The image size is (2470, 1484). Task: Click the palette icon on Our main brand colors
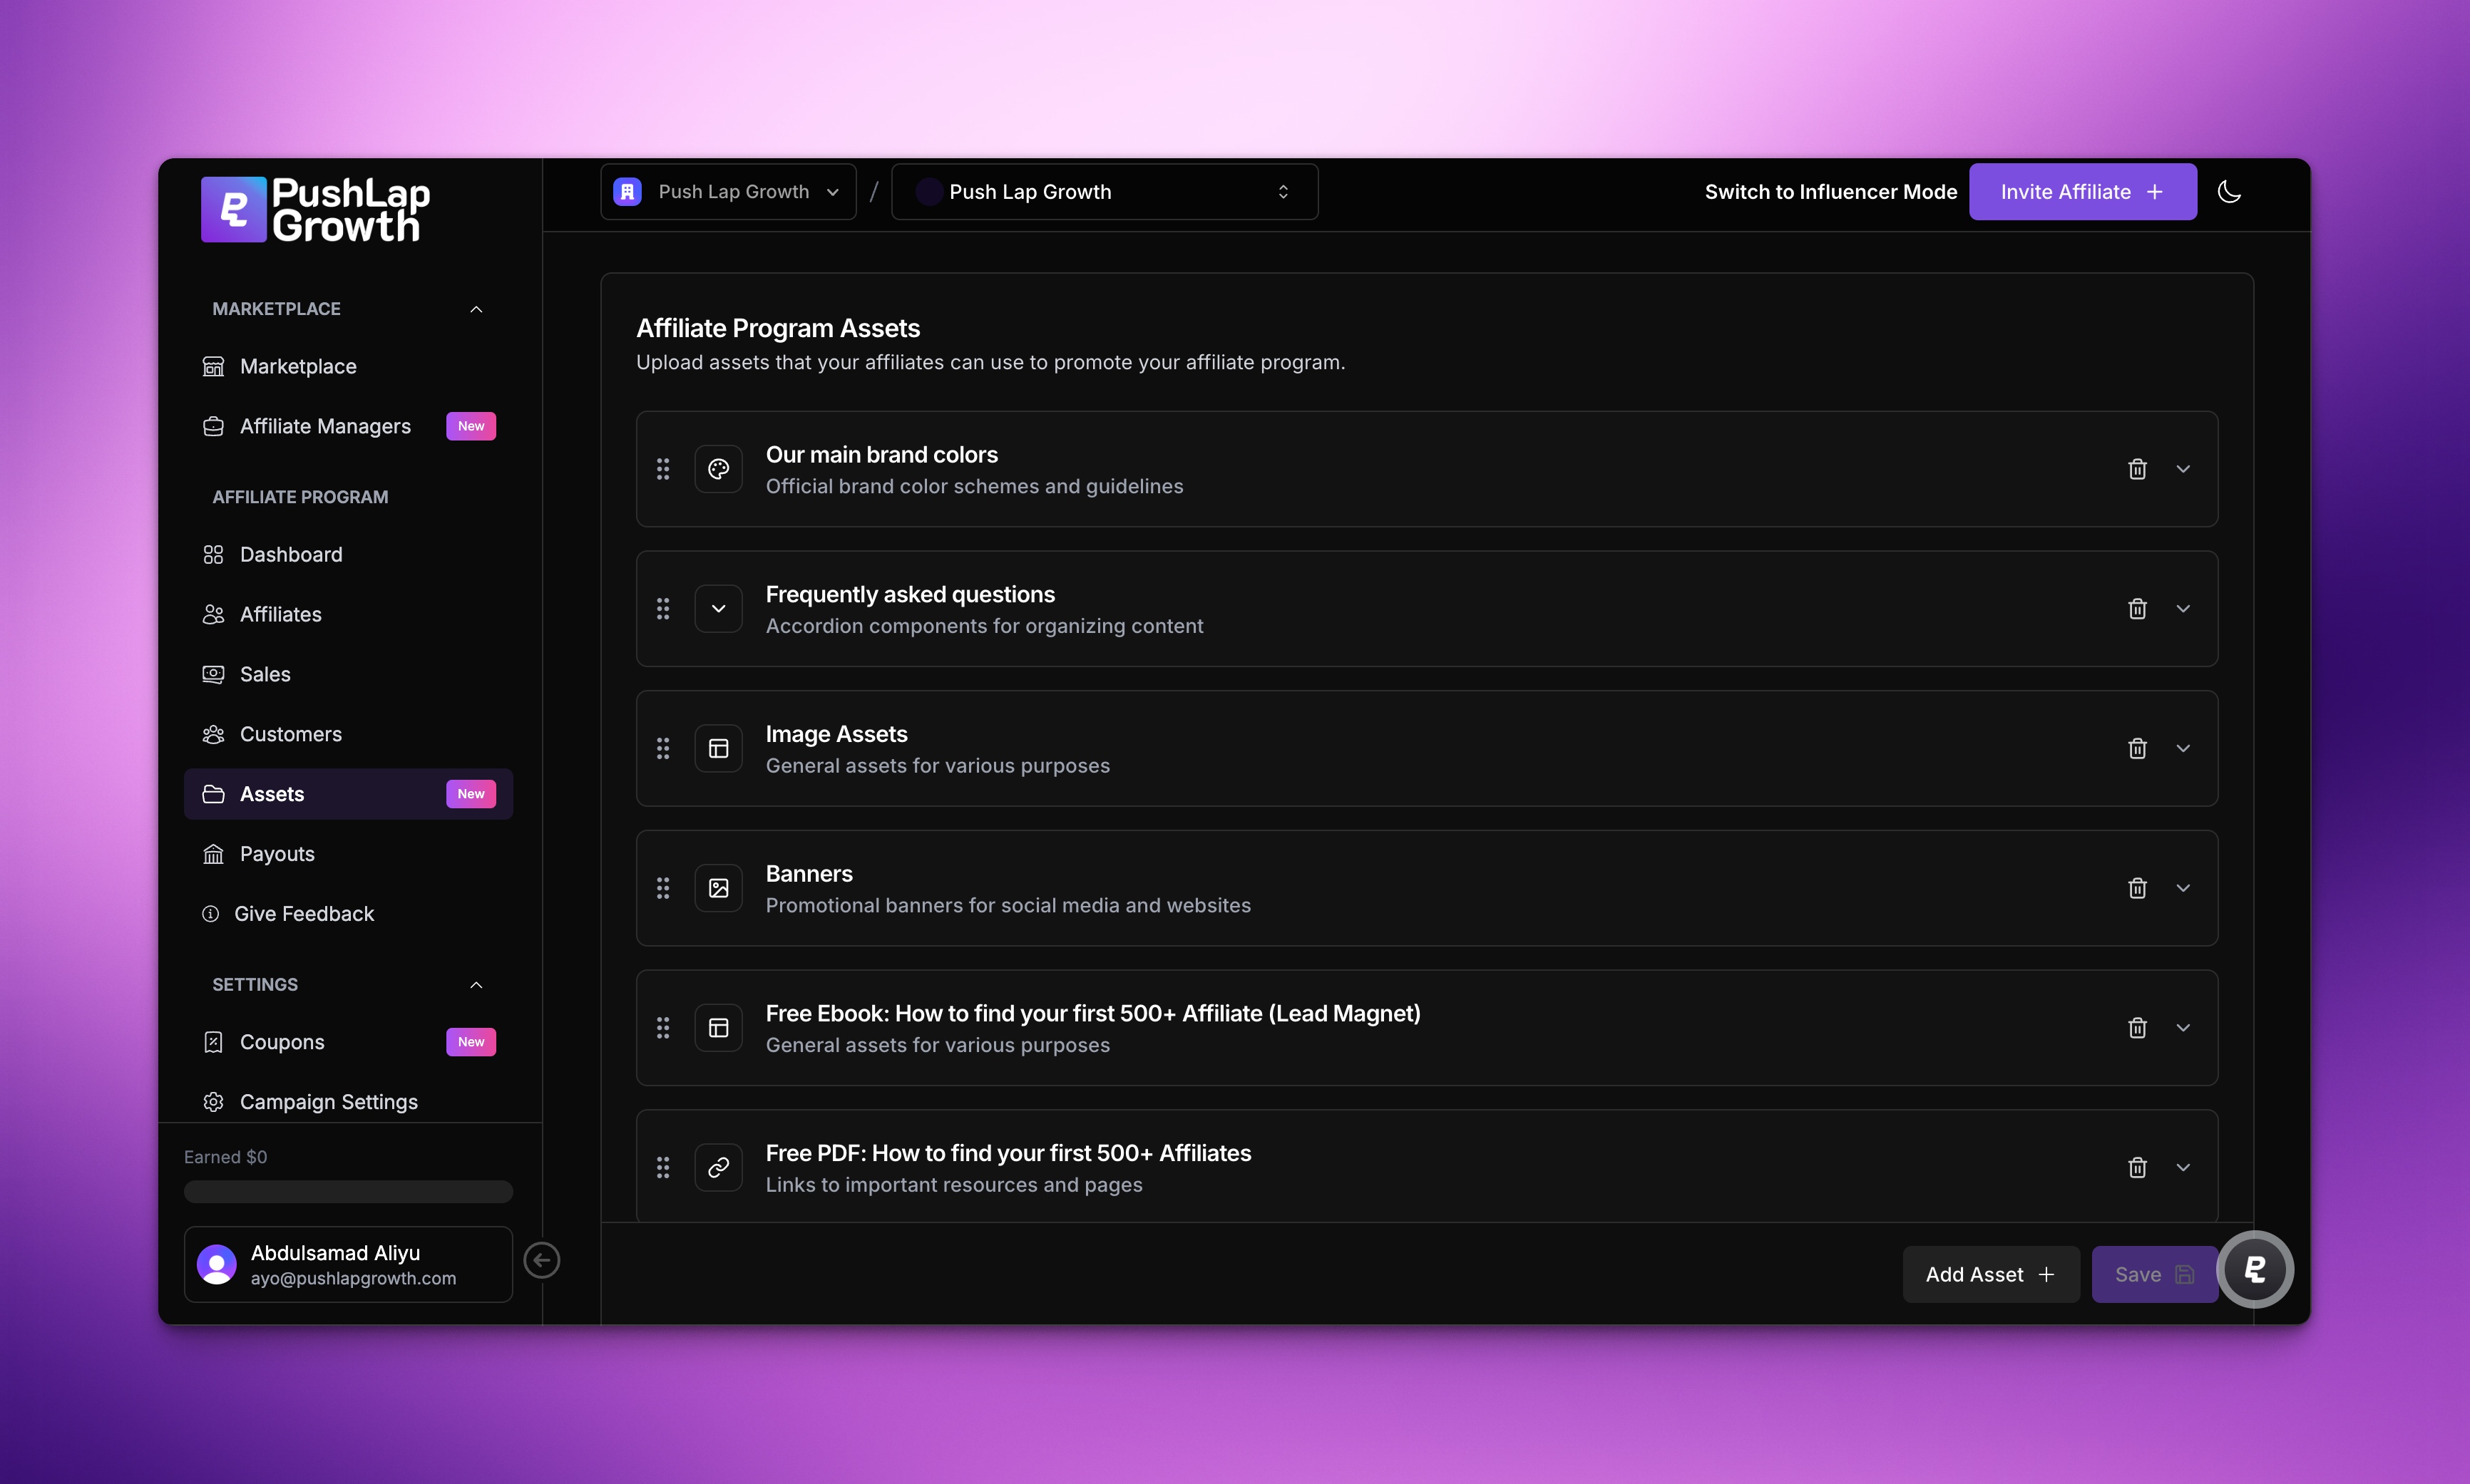(717, 468)
